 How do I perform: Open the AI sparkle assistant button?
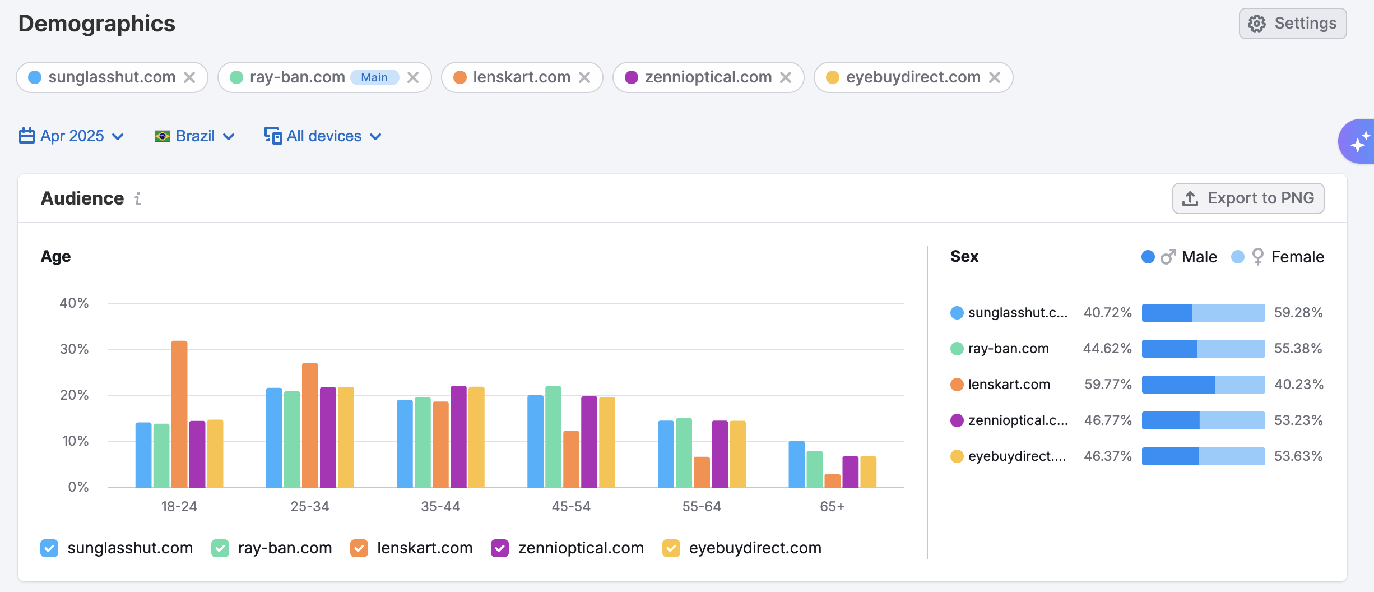[1358, 141]
